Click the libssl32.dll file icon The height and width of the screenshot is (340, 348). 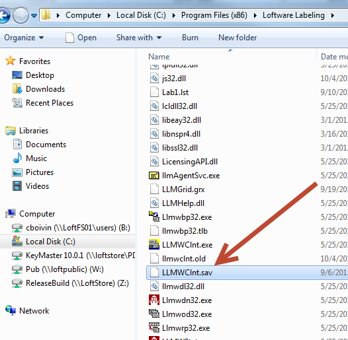(154, 148)
